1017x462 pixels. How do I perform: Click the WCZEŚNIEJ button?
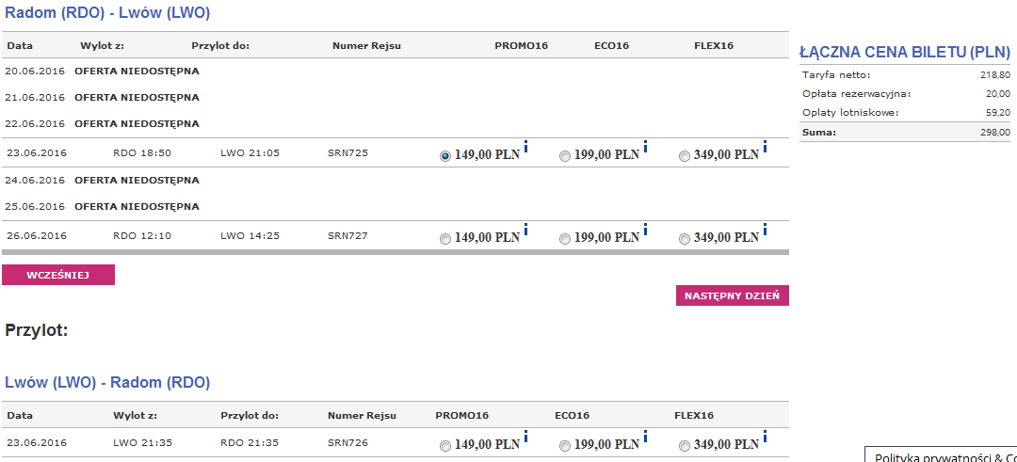coord(58,275)
